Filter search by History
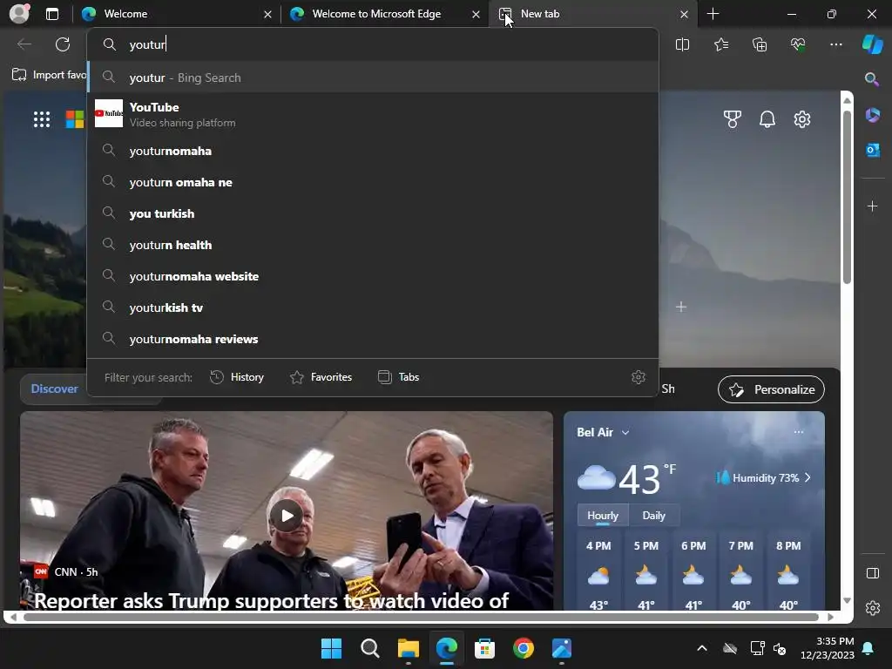892x669 pixels. (237, 377)
